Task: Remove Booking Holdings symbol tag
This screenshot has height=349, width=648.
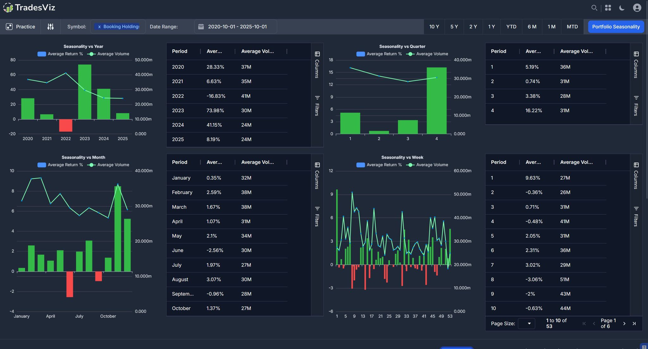Action: (99, 27)
